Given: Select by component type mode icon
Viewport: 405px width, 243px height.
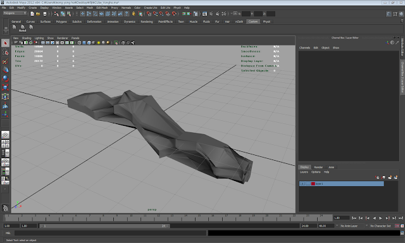Looking at the screenshot, I should [x=69, y=14].
